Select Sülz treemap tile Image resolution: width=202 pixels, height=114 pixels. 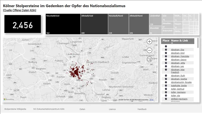tap(168, 17)
